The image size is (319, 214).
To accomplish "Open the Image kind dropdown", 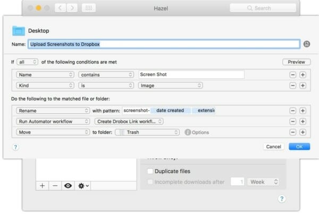I will [171, 85].
